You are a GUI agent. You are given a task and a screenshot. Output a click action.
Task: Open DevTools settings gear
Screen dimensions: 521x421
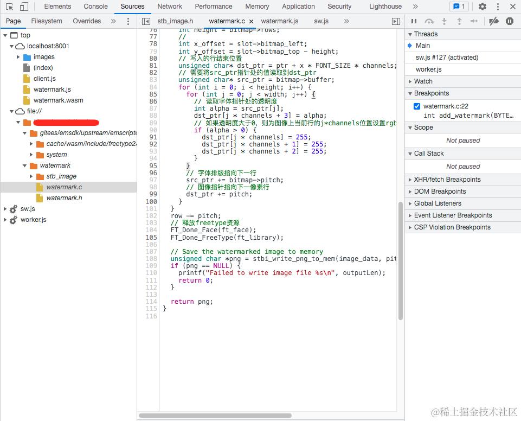[x=482, y=7]
